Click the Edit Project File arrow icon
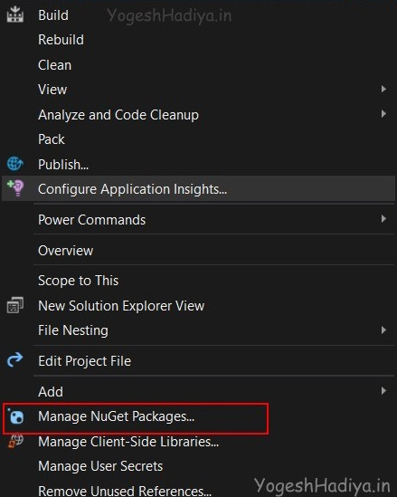Viewport: 397px width, 497px height. pyautogui.click(x=15, y=360)
